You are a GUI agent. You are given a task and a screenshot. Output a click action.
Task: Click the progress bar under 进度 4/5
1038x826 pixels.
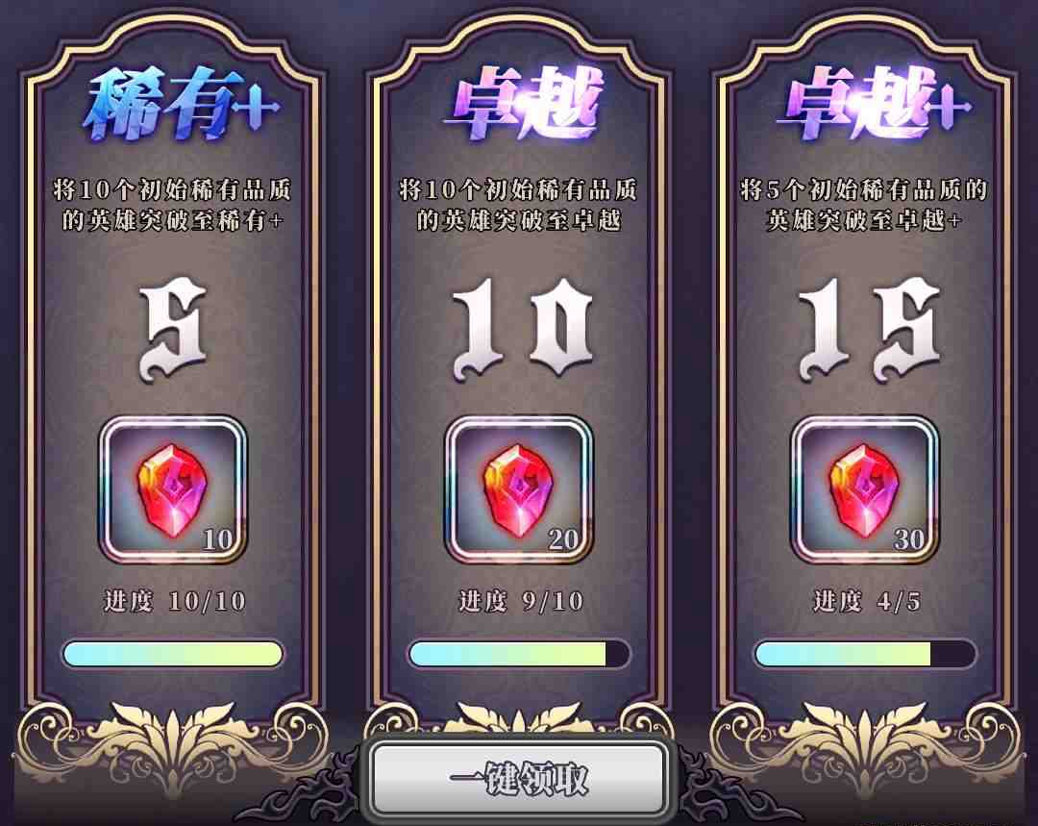point(865,654)
